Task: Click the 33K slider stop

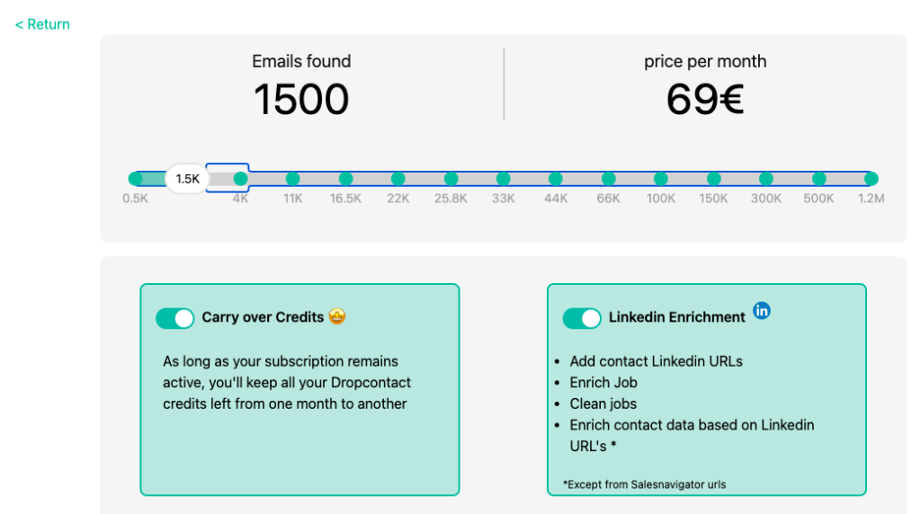Action: pyautogui.click(x=503, y=179)
